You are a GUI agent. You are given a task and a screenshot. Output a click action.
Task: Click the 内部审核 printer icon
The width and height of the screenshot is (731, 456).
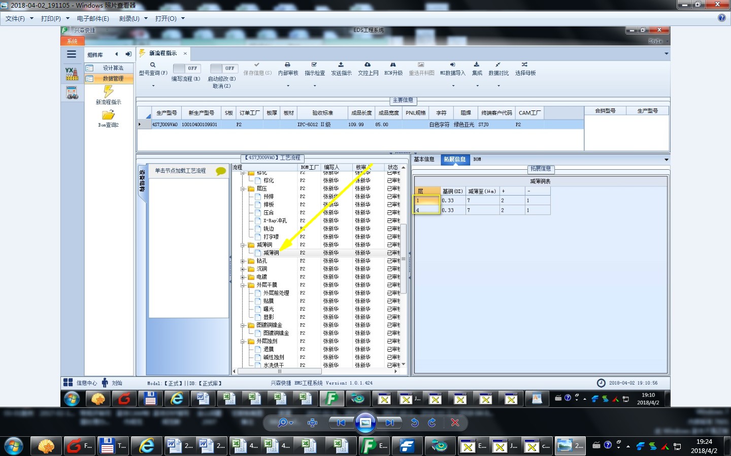click(x=288, y=65)
